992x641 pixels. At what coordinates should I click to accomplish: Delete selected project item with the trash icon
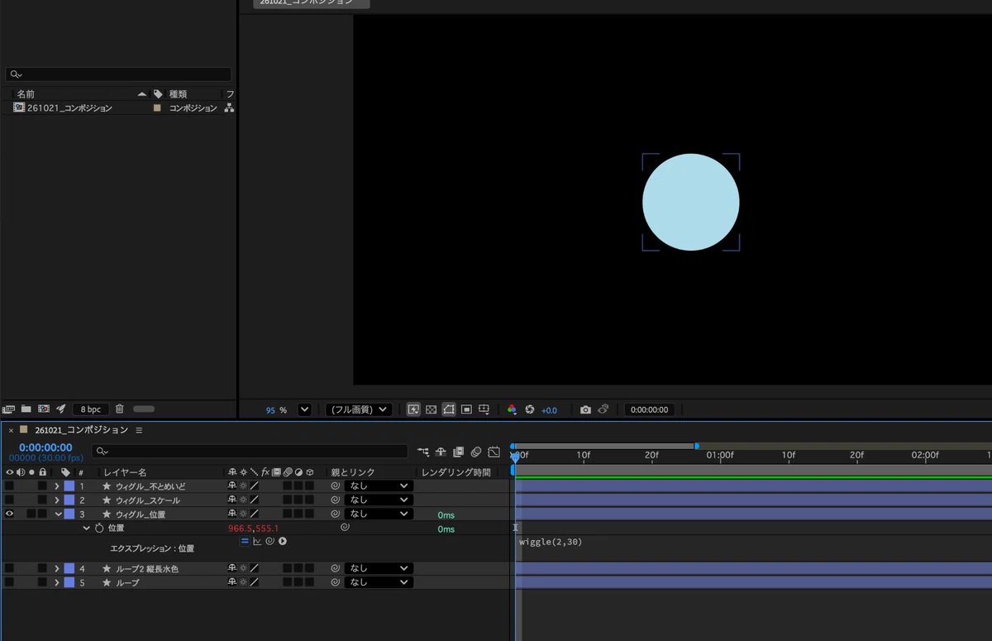click(x=120, y=409)
